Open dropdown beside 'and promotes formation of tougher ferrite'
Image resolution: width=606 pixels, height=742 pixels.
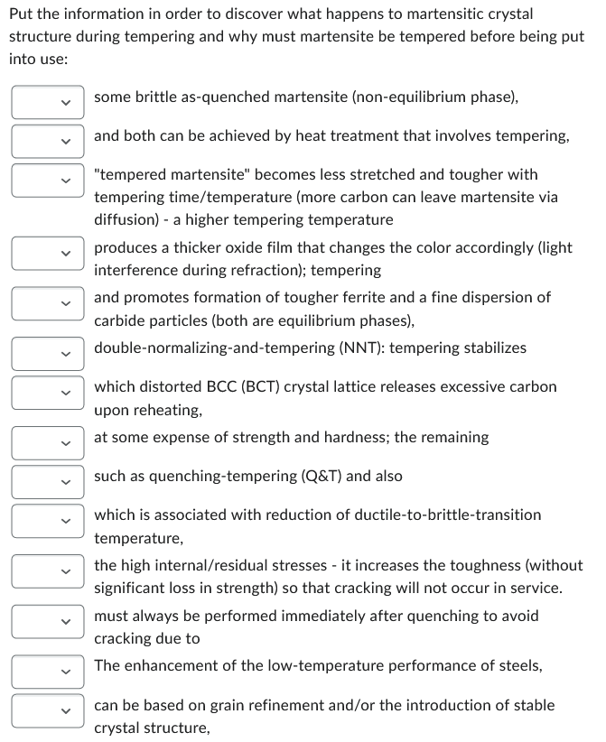click(47, 303)
